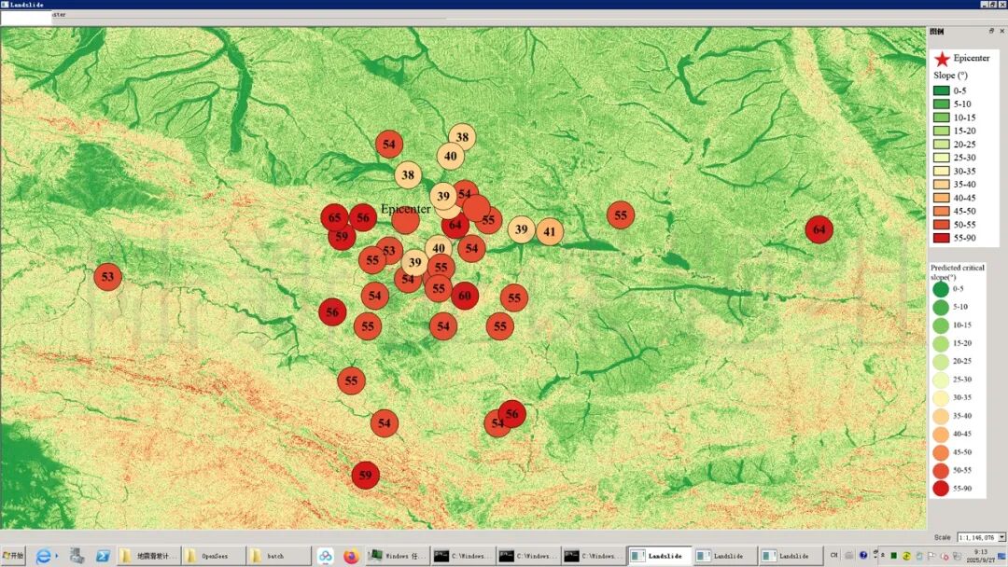The width and height of the screenshot is (1008, 567).
Task: Click the map marker labeled 60
Action: click(x=465, y=296)
